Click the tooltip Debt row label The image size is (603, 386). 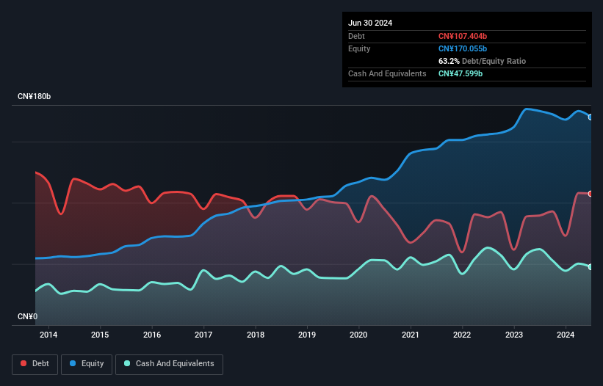click(x=356, y=36)
